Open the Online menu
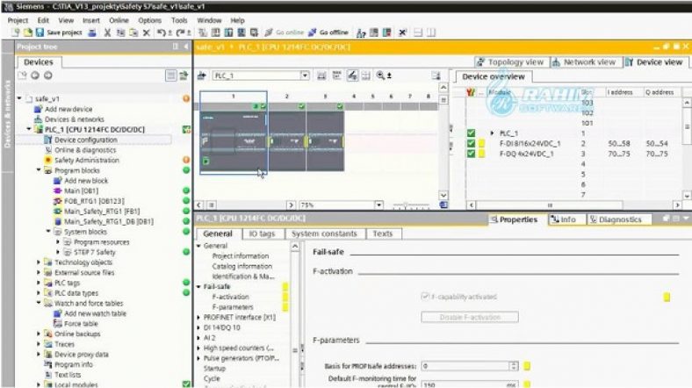Screen dimensions: 692x388 [119, 20]
